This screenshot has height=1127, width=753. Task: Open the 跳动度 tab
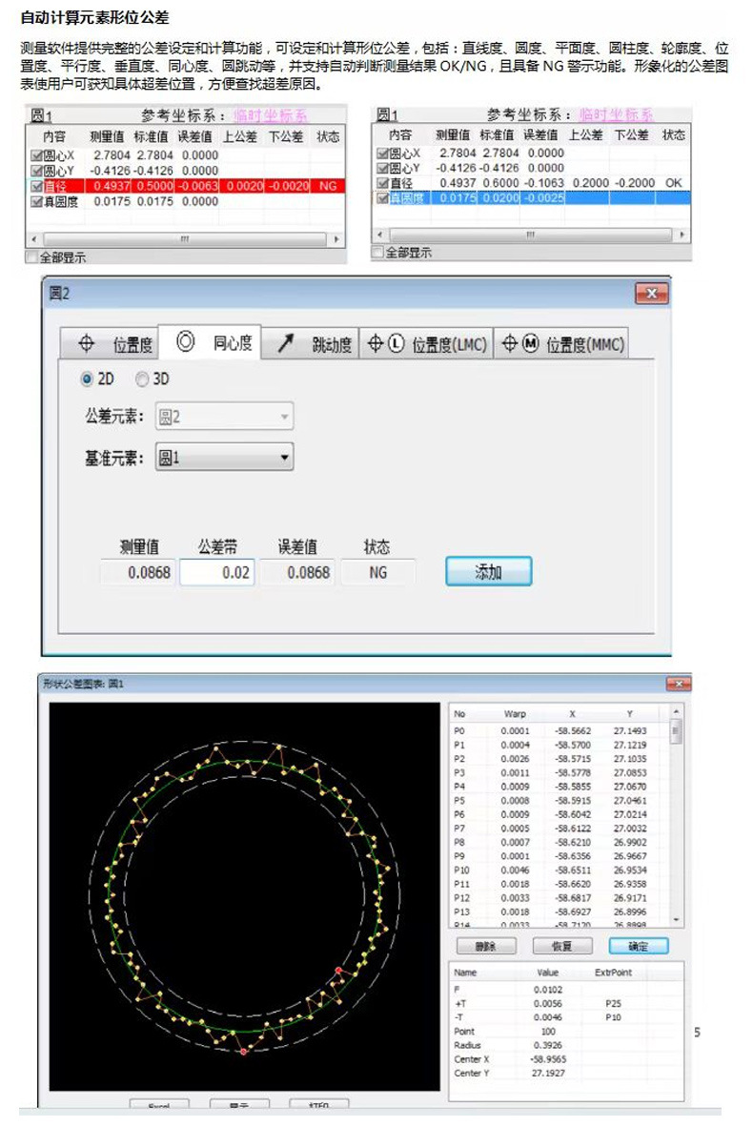coord(309,344)
